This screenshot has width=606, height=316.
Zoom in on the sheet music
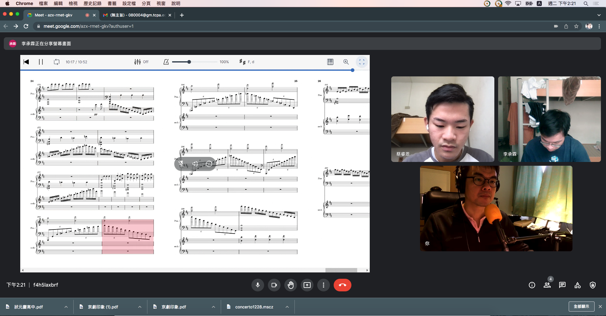tap(346, 62)
